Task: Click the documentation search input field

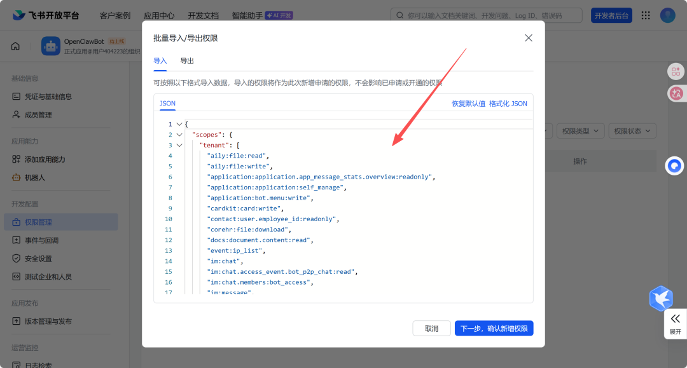Action: click(493, 15)
